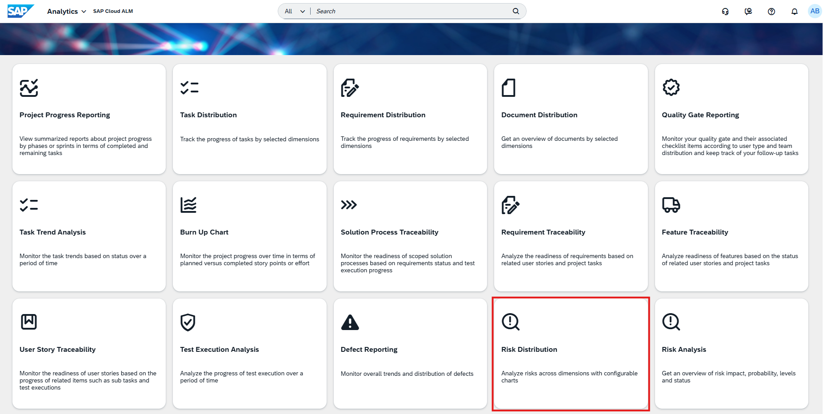Screen dimensions: 823x414
Task: Open the AB user profile avatar
Action: click(815, 11)
